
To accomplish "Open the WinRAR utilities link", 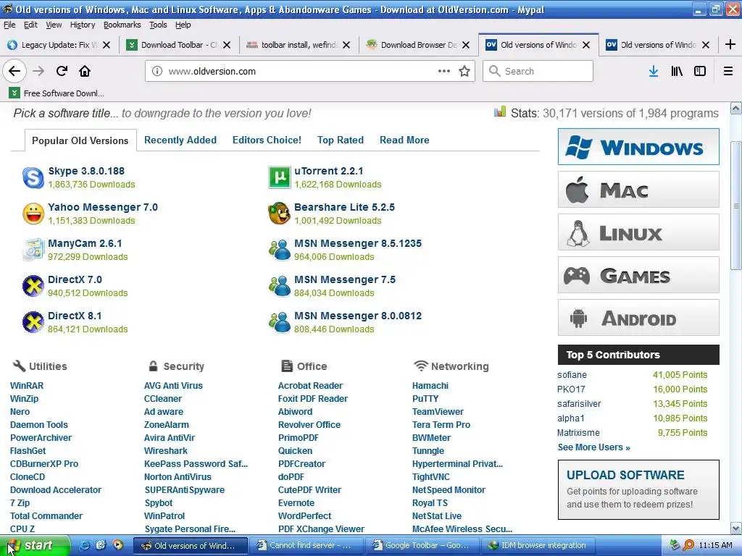I will (27, 385).
